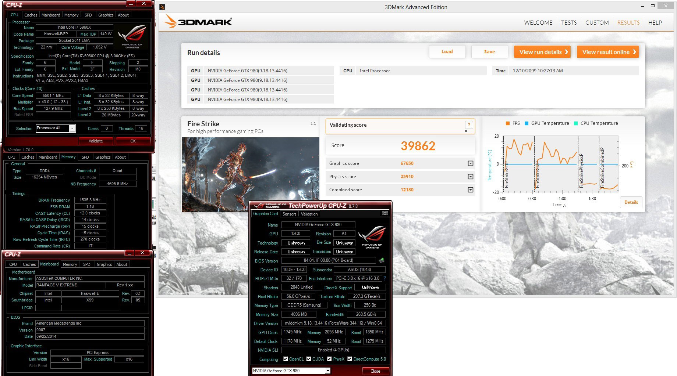This screenshot has width=677, height=376.
Task: Click the GPU-Z screenshot camera icon
Action: 384,213
